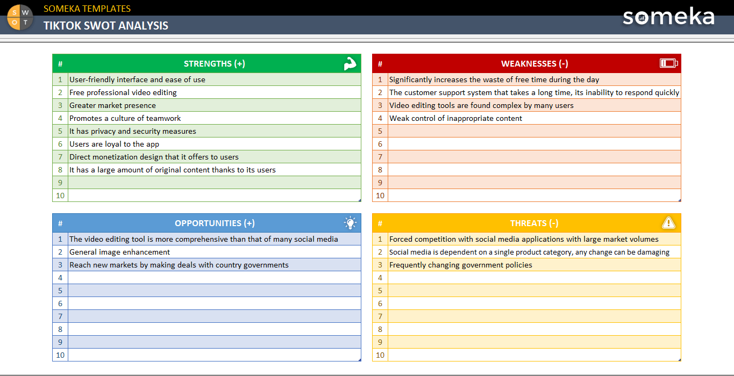The height and width of the screenshot is (376, 734).
Task: Click the SWOT circular logo icon
Action: (x=20, y=16)
